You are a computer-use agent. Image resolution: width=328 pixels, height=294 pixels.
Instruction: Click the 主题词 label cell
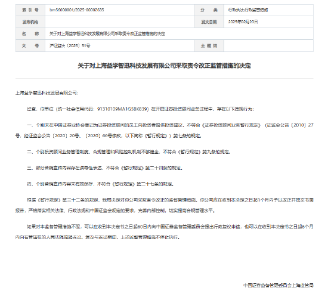[209, 45]
